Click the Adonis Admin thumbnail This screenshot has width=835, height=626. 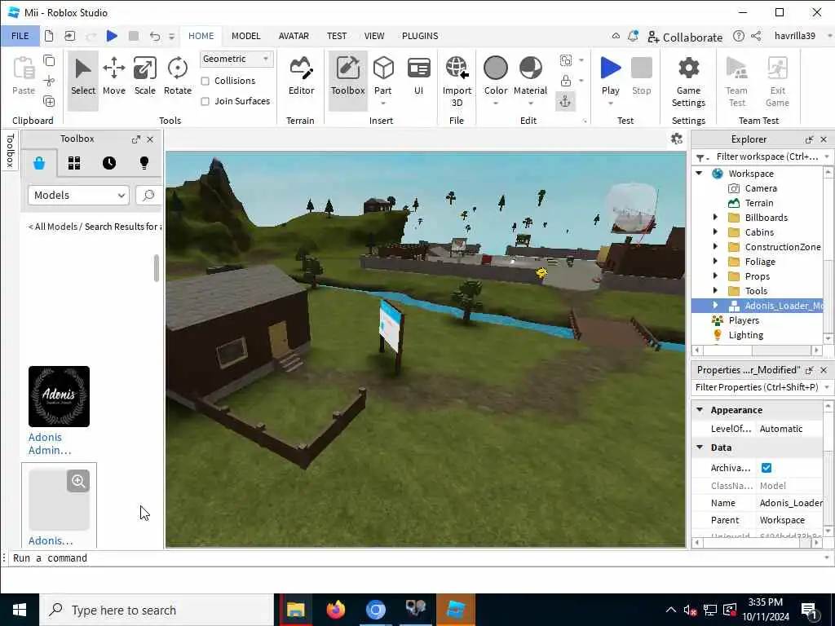[59, 397]
